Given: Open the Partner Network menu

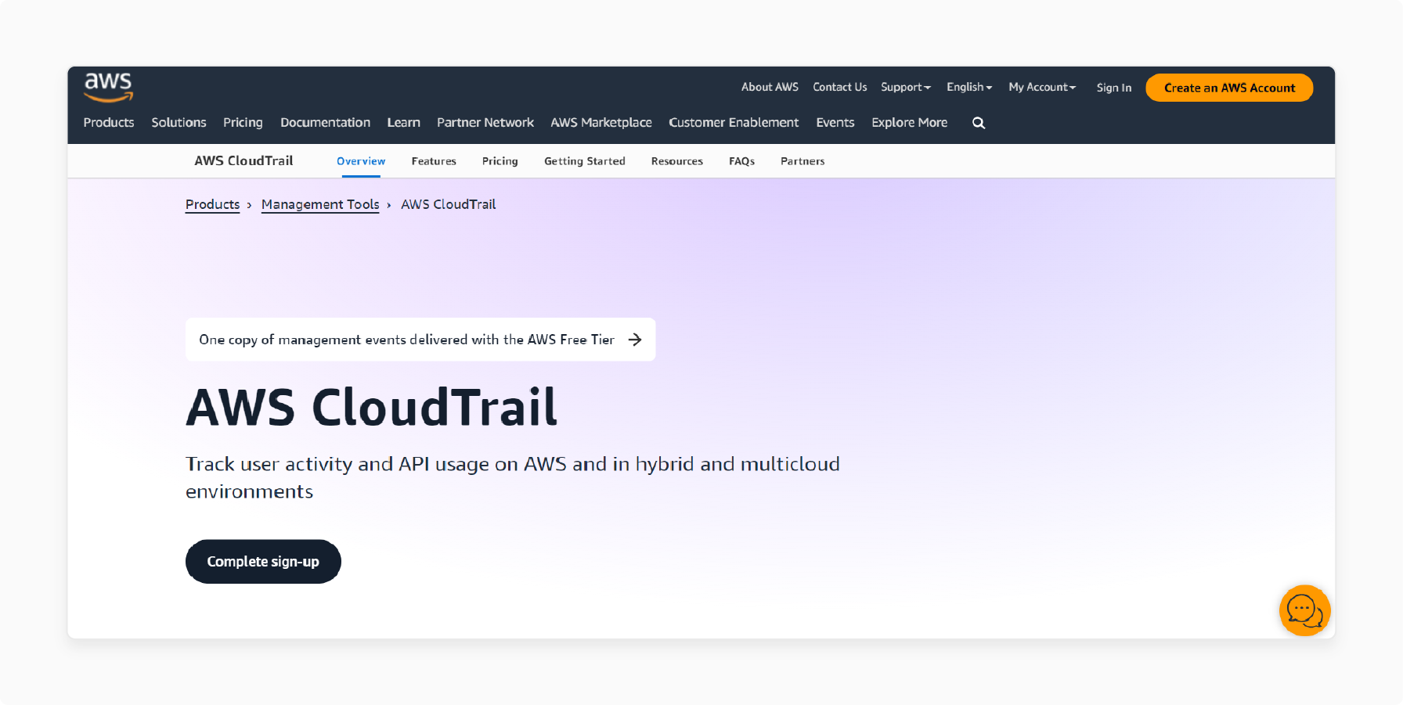Looking at the screenshot, I should (485, 123).
